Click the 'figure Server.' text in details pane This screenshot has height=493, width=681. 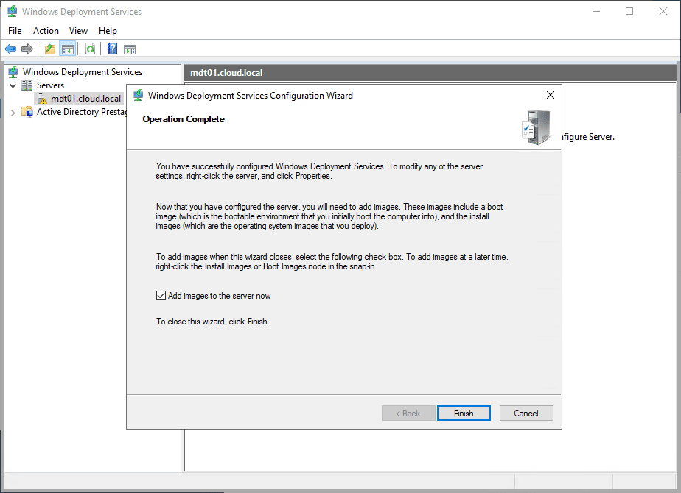pos(588,137)
